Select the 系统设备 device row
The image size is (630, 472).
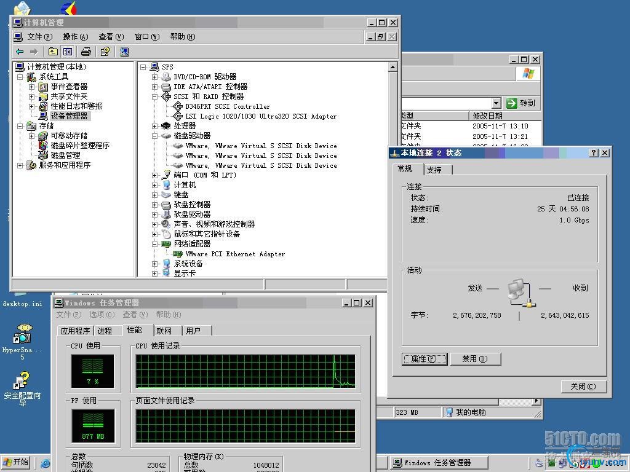188,264
